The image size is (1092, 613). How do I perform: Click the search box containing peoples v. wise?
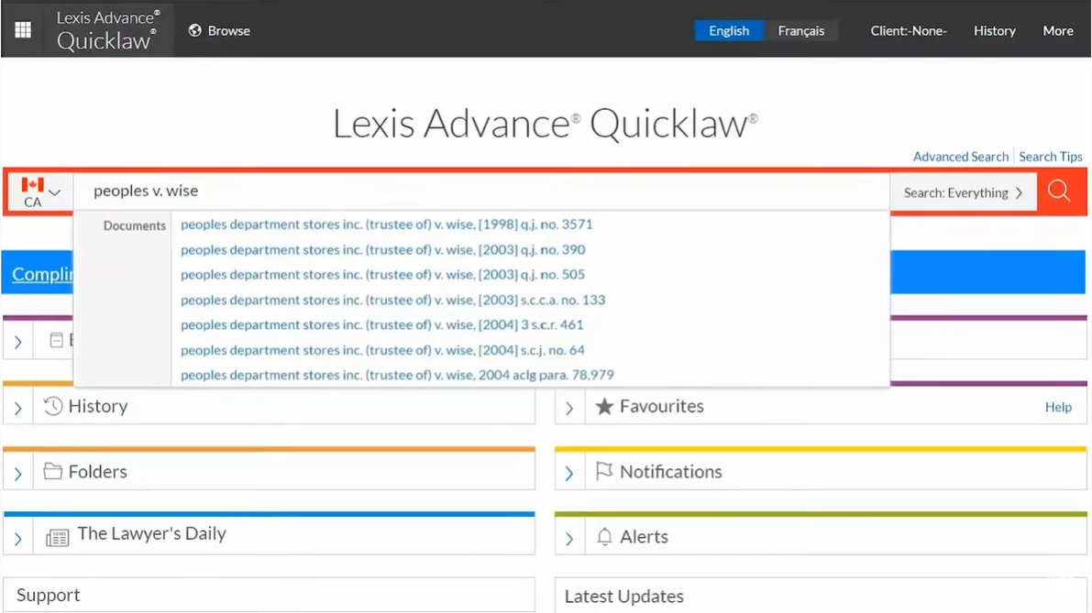(x=482, y=192)
